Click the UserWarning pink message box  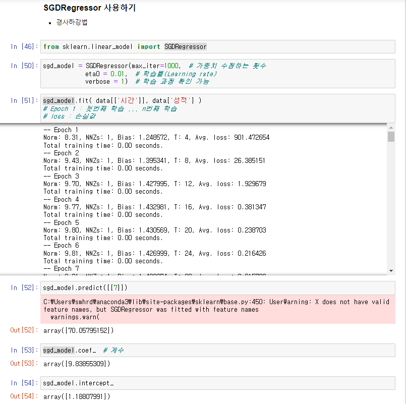click(217, 309)
